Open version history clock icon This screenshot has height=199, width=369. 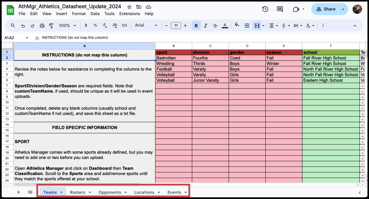tap(265, 9)
